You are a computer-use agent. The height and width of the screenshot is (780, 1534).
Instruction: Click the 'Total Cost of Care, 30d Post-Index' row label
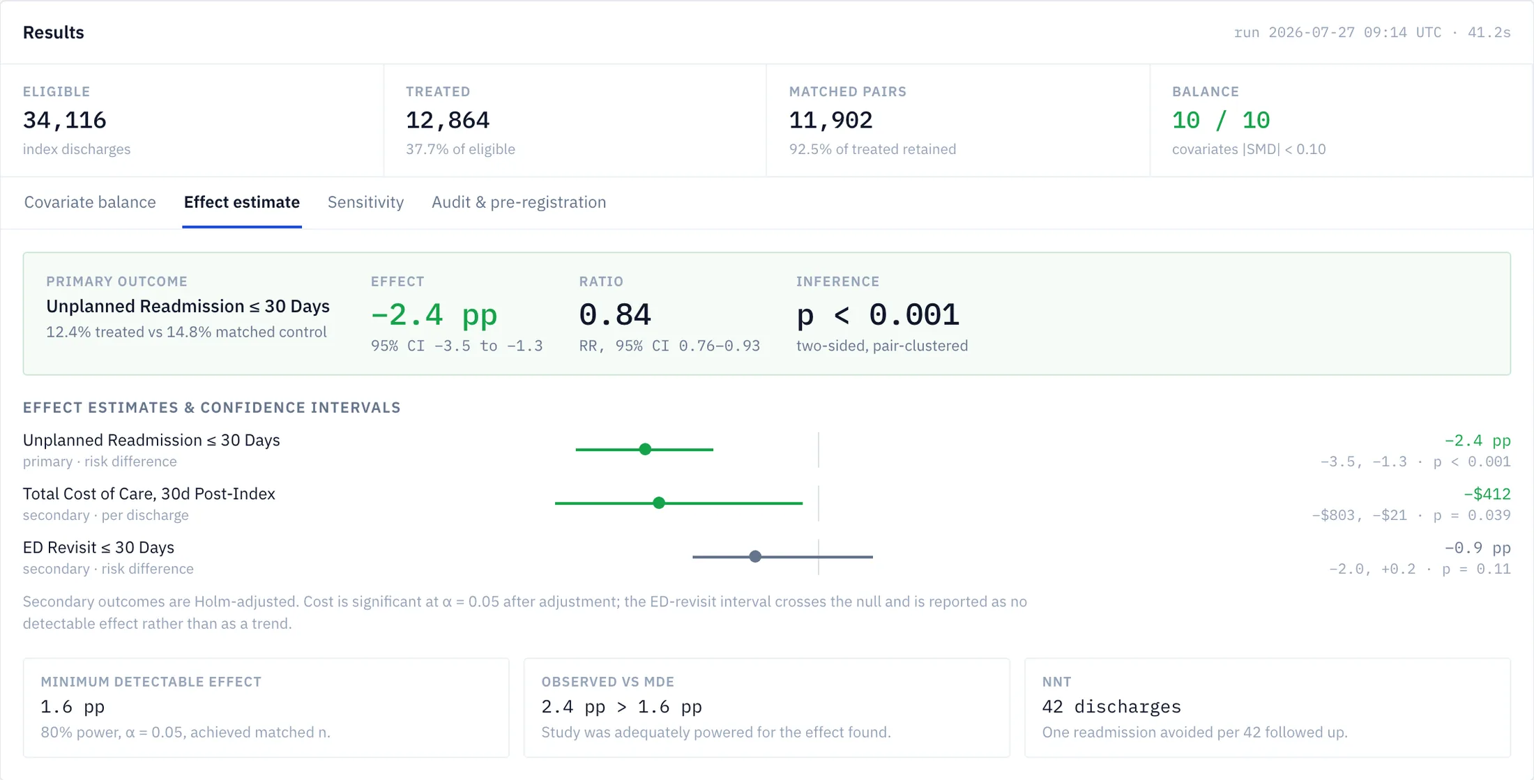pos(149,494)
